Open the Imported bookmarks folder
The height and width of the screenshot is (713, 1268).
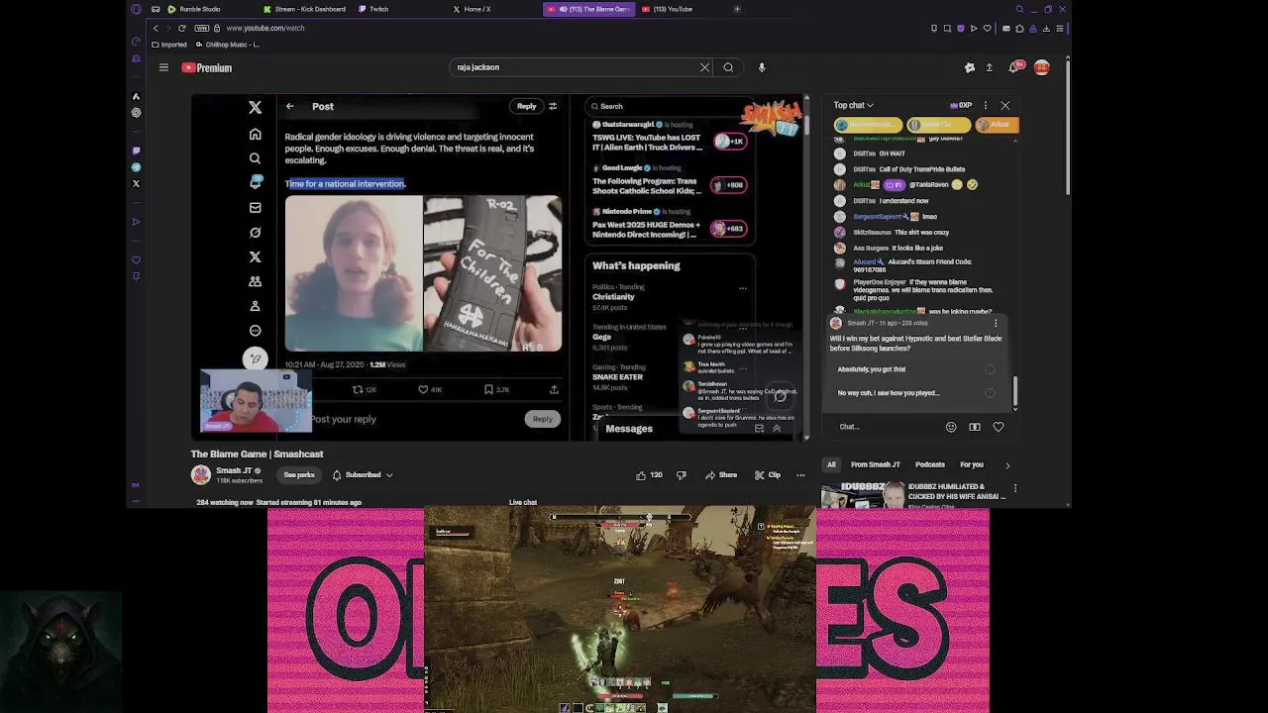pos(169,45)
